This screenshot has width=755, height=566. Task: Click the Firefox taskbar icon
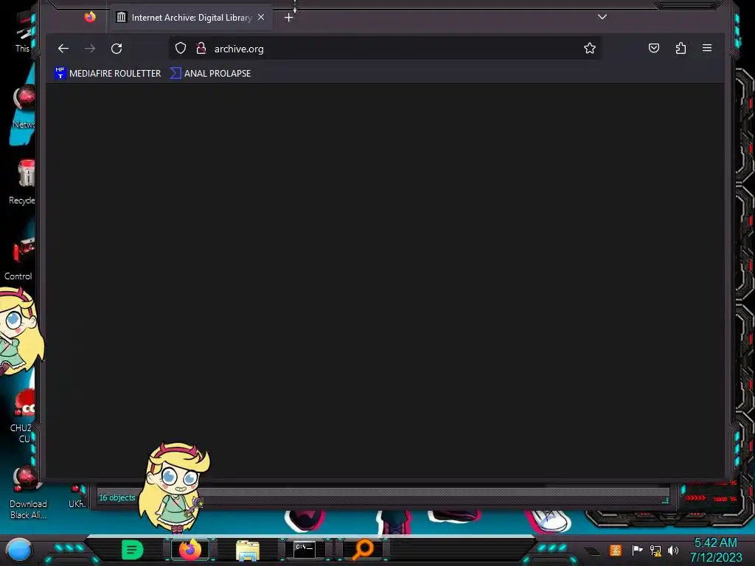coord(190,550)
